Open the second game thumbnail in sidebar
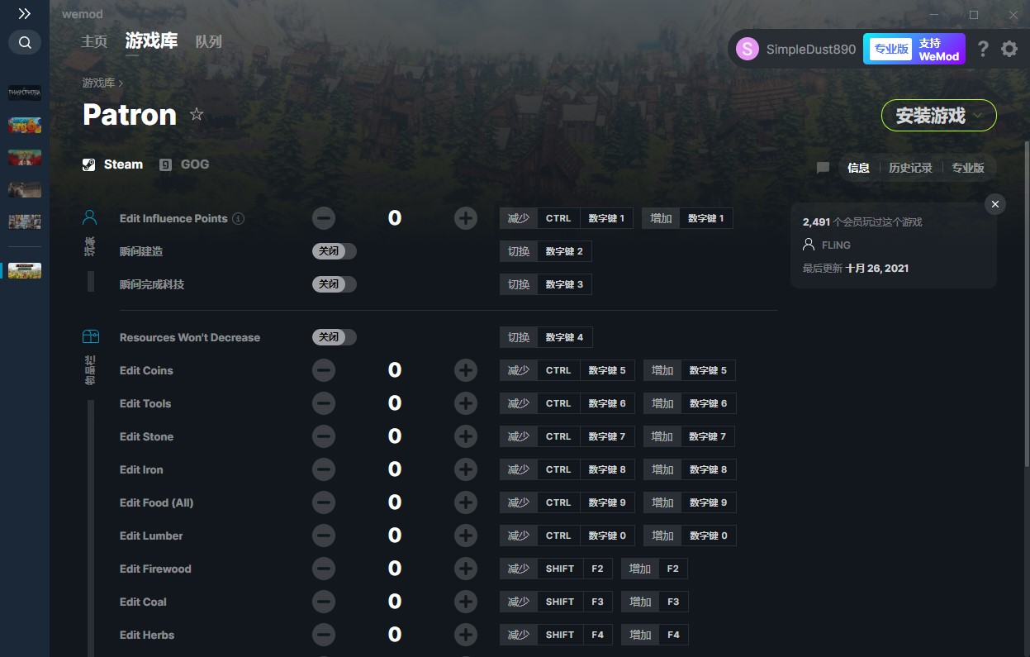This screenshot has width=1030, height=657. [25, 125]
